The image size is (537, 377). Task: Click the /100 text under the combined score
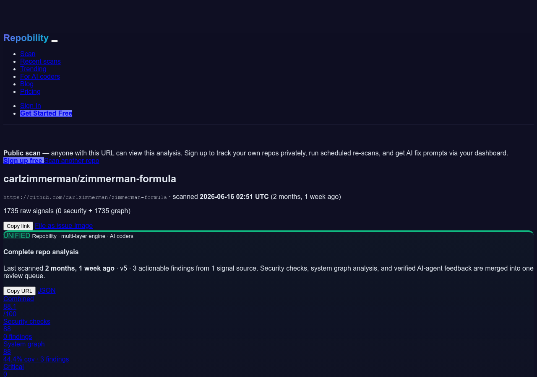10,314
